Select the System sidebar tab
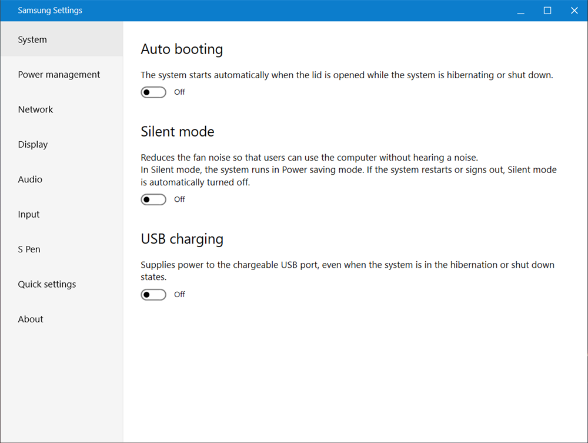Screen dimensions: 588x443 tap(32, 40)
